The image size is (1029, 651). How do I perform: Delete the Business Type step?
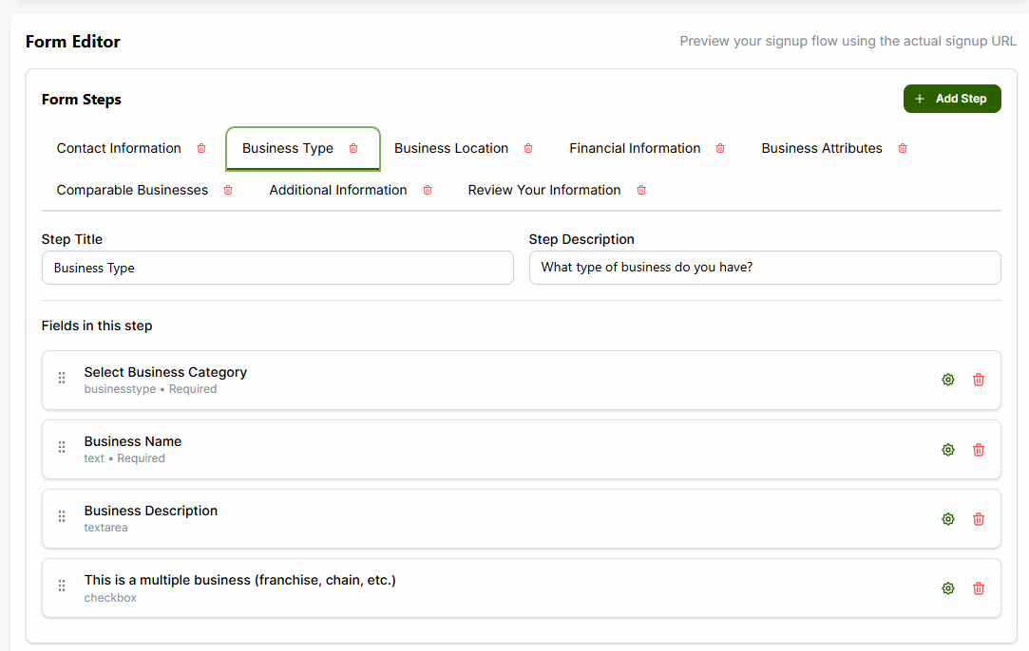click(353, 148)
